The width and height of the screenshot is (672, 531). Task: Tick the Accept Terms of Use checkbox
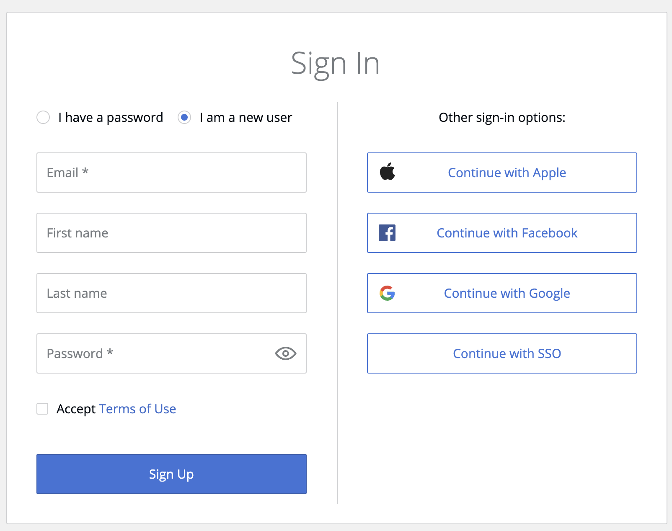coord(42,409)
